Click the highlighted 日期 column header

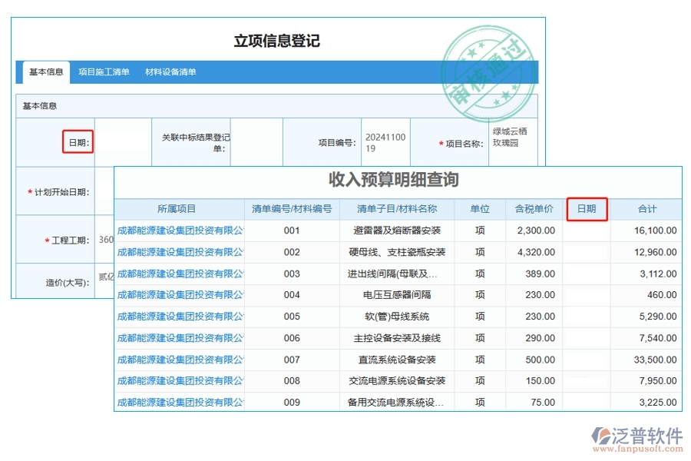587,208
